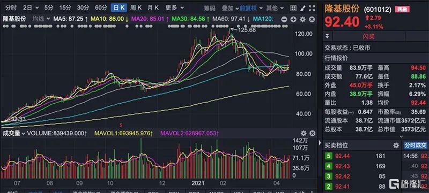Open the 前复权 price adjustment dropdown
The height and width of the screenshot is (193, 429).
point(251,8)
